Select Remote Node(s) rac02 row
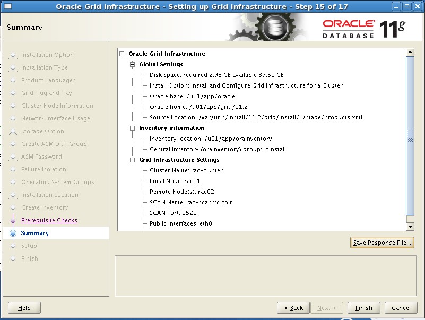The height and width of the screenshot is (320, 425). point(182,192)
